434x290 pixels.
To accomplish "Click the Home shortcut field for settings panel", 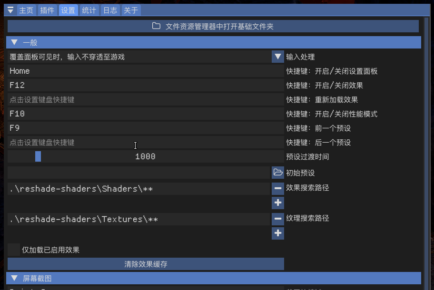I will pyautogui.click(x=146, y=71).
